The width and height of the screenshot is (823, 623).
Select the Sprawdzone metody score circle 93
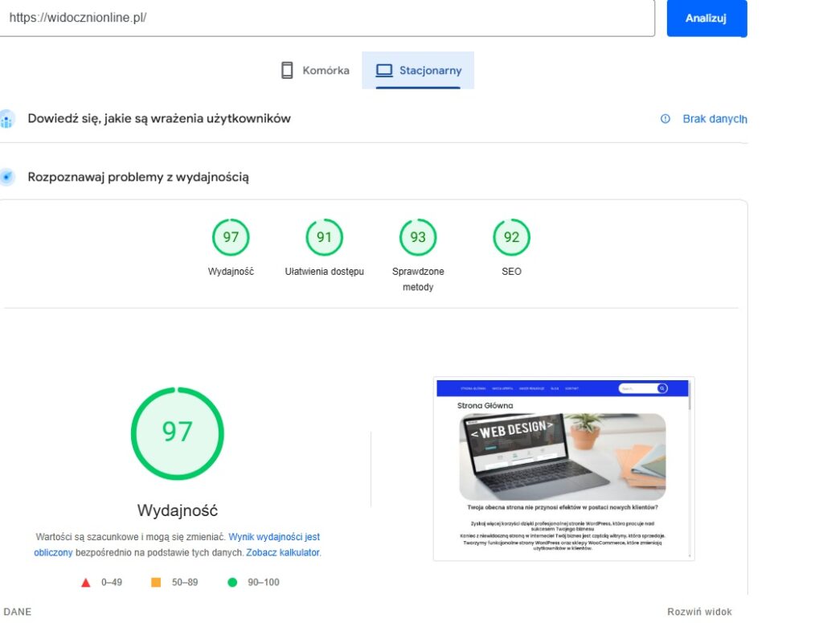point(417,237)
